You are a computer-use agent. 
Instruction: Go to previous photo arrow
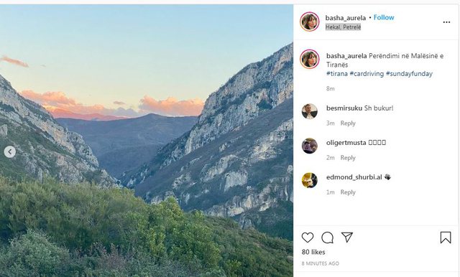click(x=10, y=151)
